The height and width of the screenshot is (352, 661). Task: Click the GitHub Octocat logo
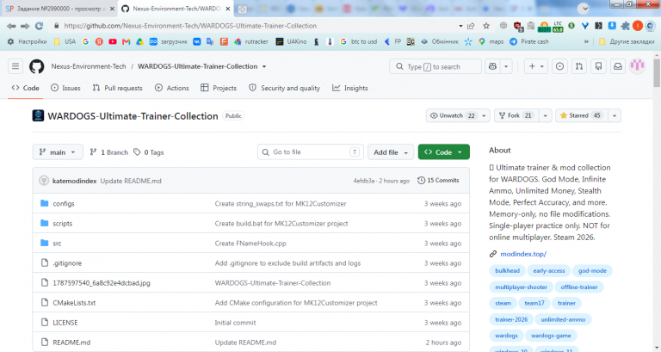(x=37, y=66)
